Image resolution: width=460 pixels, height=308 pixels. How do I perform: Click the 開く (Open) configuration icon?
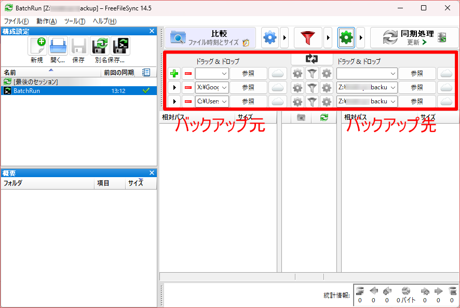[58, 47]
